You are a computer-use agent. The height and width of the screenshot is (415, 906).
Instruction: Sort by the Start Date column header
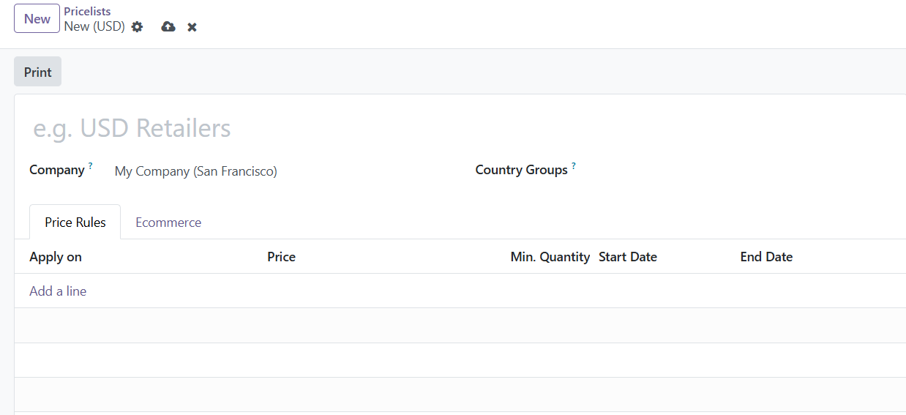pyautogui.click(x=628, y=257)
